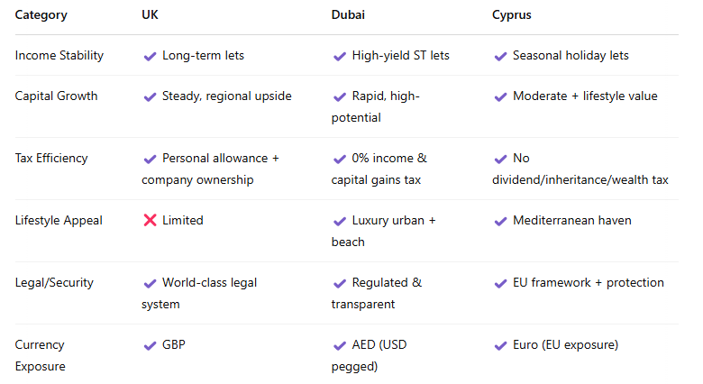Click the checkmark beside Long-term lets
Viewport: 703px width, 384px height.
tap(150, 56)
